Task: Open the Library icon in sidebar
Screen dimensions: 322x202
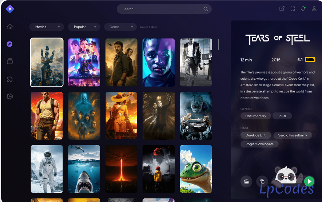Action: click(10, 61)
